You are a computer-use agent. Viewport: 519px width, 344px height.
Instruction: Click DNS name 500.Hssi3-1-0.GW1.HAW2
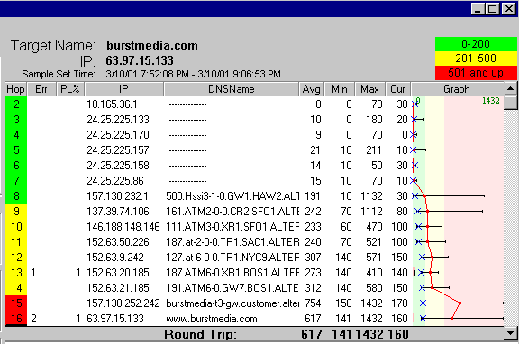click(232, 195)
